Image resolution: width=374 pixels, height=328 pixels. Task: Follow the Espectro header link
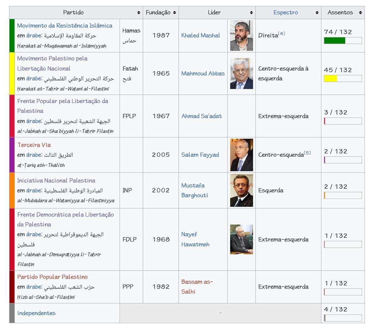pos(285,13)
